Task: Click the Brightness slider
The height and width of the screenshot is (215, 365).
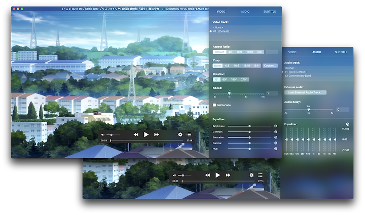Action: [x=249, y=126]
